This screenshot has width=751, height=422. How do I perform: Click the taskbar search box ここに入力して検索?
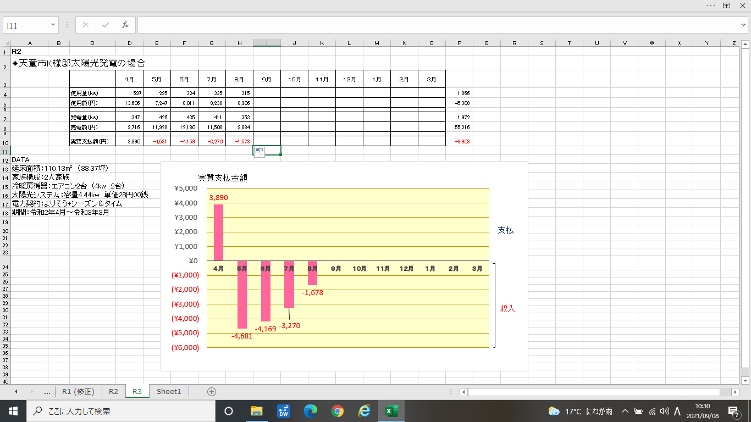[x=120, y=411]
